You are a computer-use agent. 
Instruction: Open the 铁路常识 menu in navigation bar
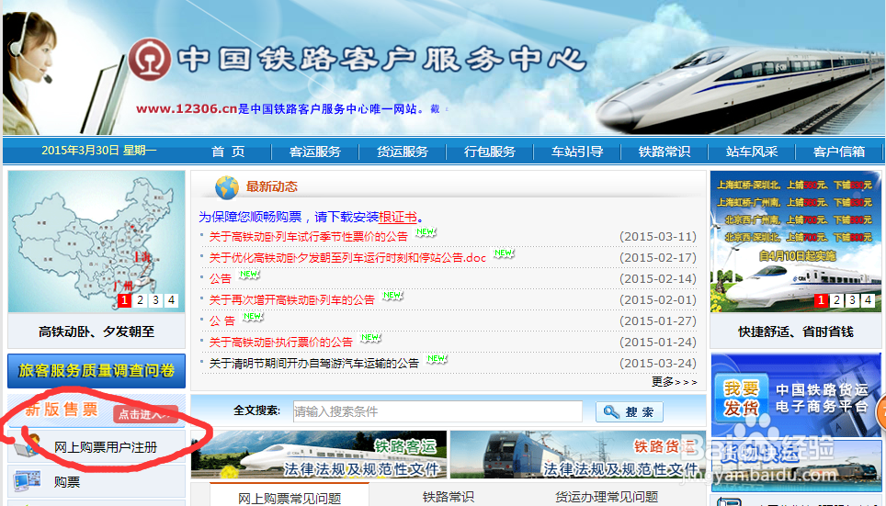tap(664, 152)
